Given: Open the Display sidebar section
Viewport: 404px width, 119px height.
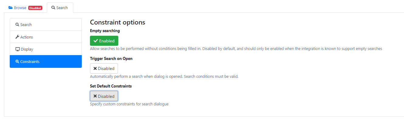Looking at the screenshot, I should pyautogui.click(x=46, y=49).
